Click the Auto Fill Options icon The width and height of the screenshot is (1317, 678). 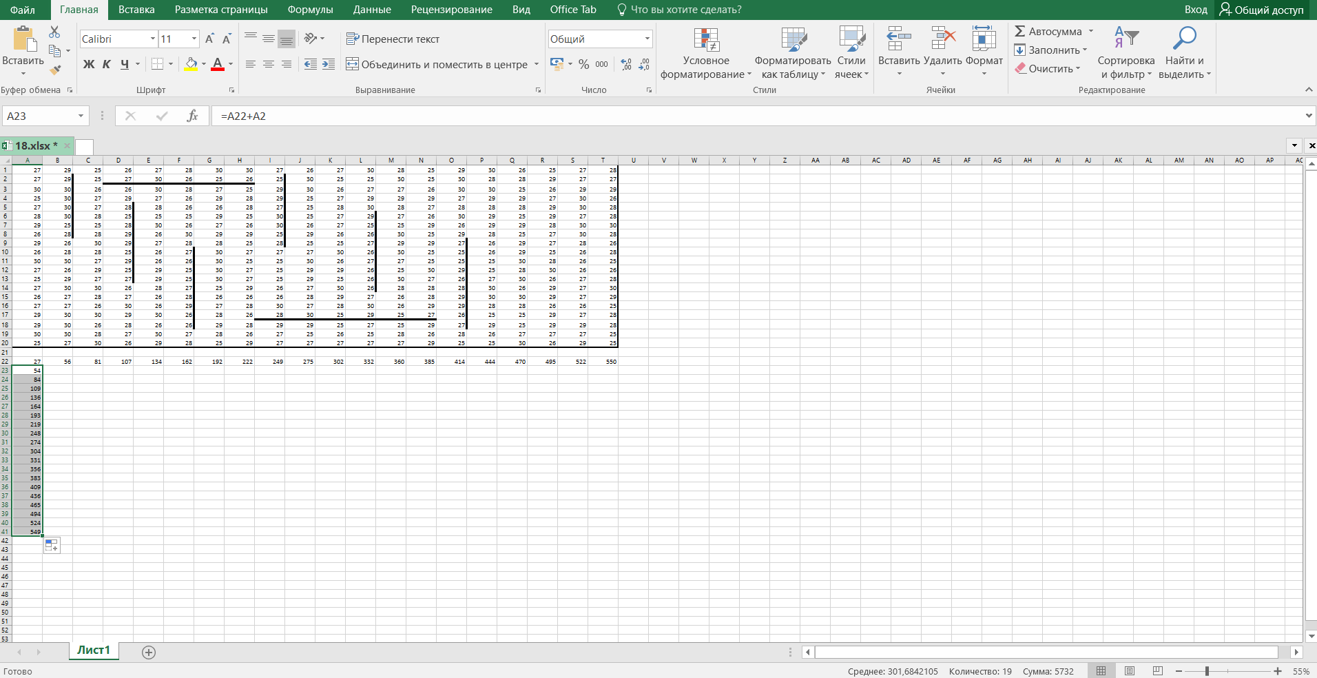pyautogui.click(x=52, y=546)
